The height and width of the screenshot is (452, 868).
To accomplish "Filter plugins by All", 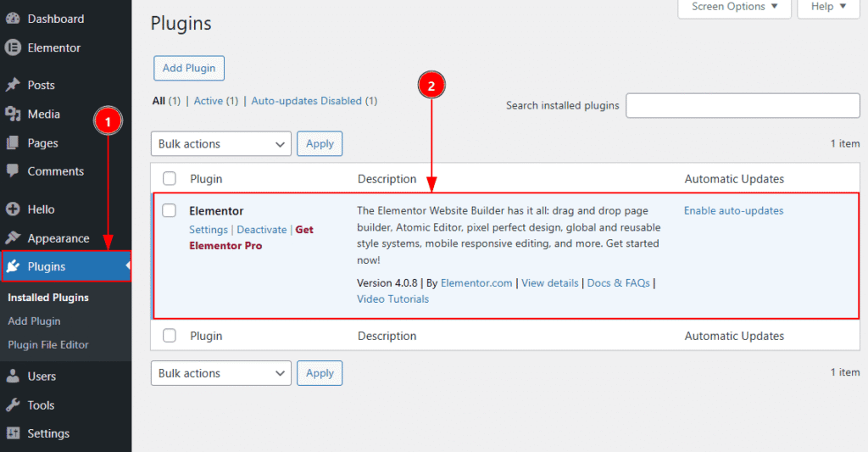I will click(x=159, y=101).
